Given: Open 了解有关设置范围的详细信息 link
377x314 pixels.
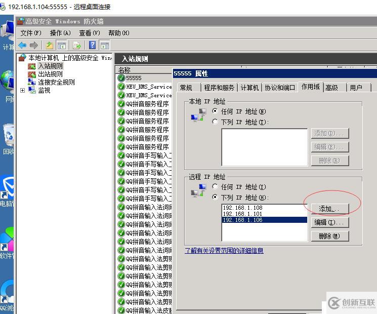Looking at the screenshot, I should [x=224, y=251].
